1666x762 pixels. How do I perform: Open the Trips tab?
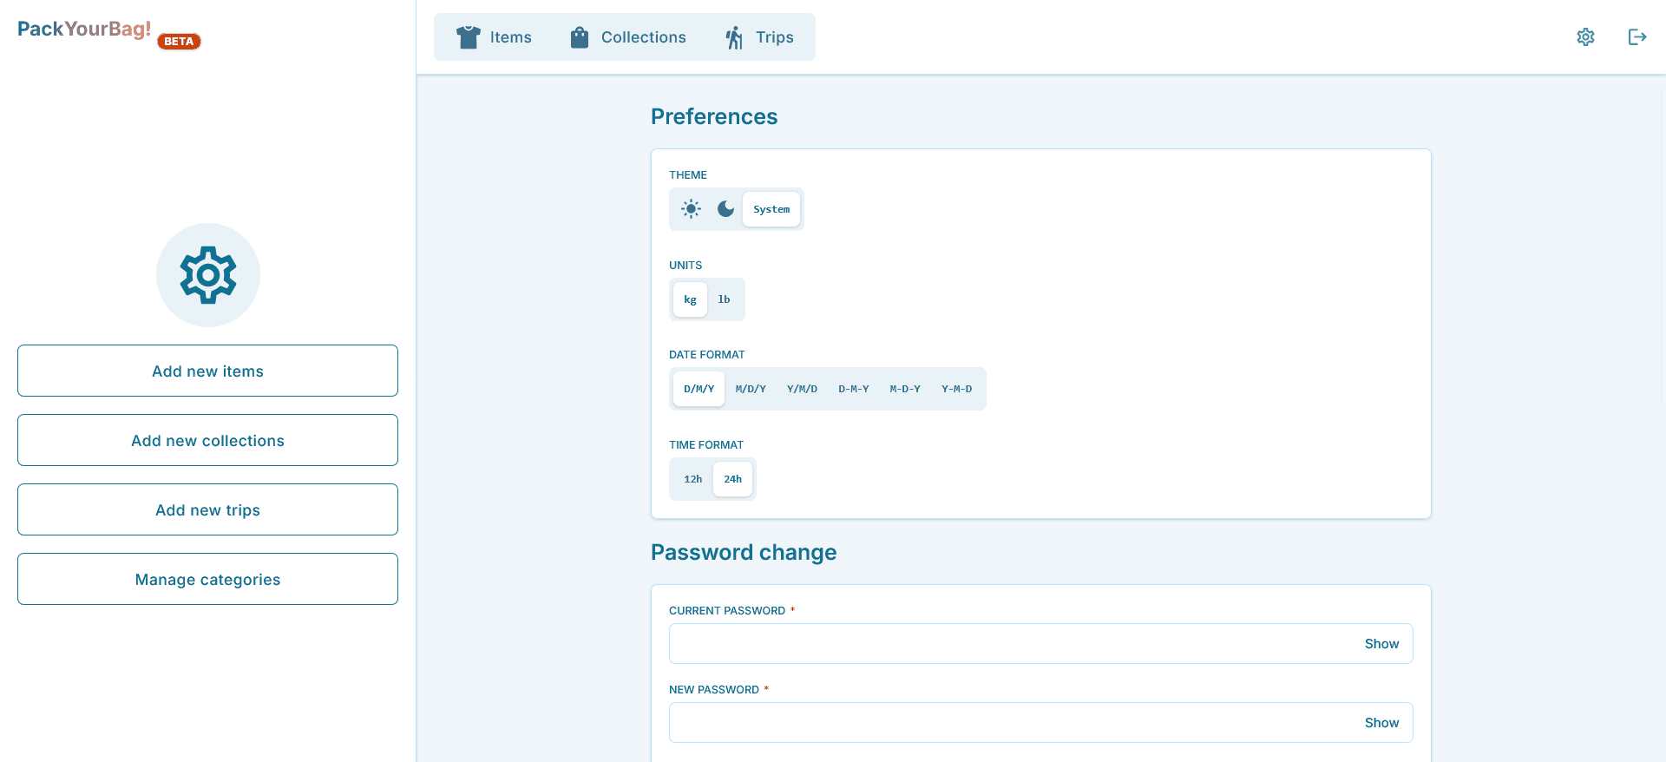[x=759, y=37]
